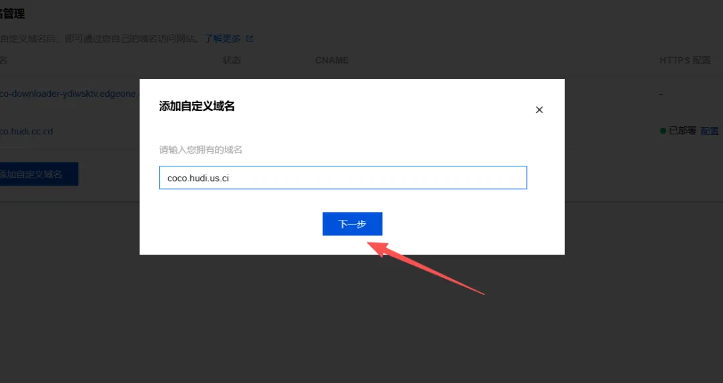The image size is (723, 383).
Task: Click the green 已部署 status dot
Action: [663, 131]
